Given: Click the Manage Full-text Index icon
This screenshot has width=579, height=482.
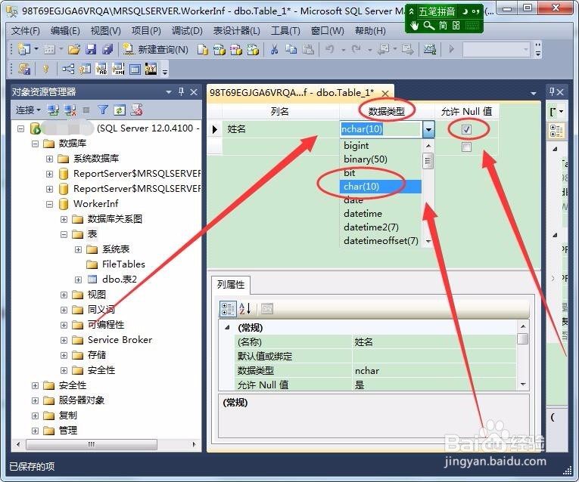Looking at the screenshot, I should coord(101,69).
